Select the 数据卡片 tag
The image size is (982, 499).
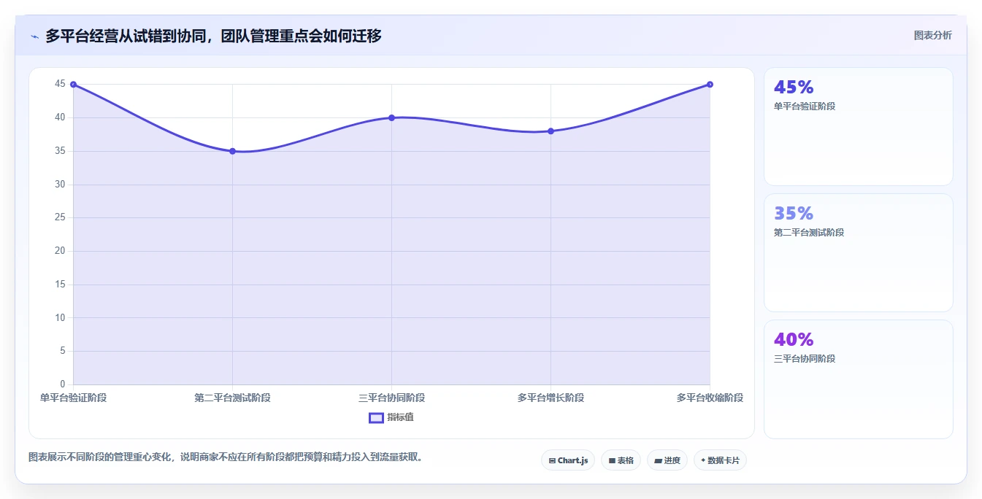720,460
